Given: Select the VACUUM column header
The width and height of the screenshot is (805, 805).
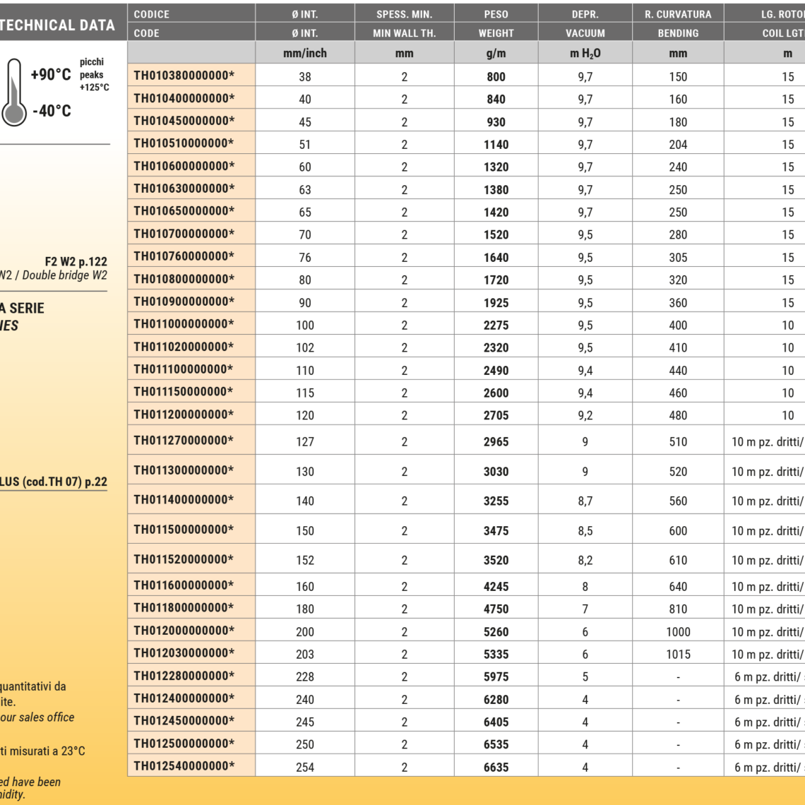Looking at the screenshot, I should [x=585, y=33].
